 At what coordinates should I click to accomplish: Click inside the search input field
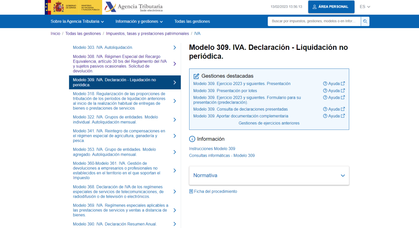[x=312, y=21]
